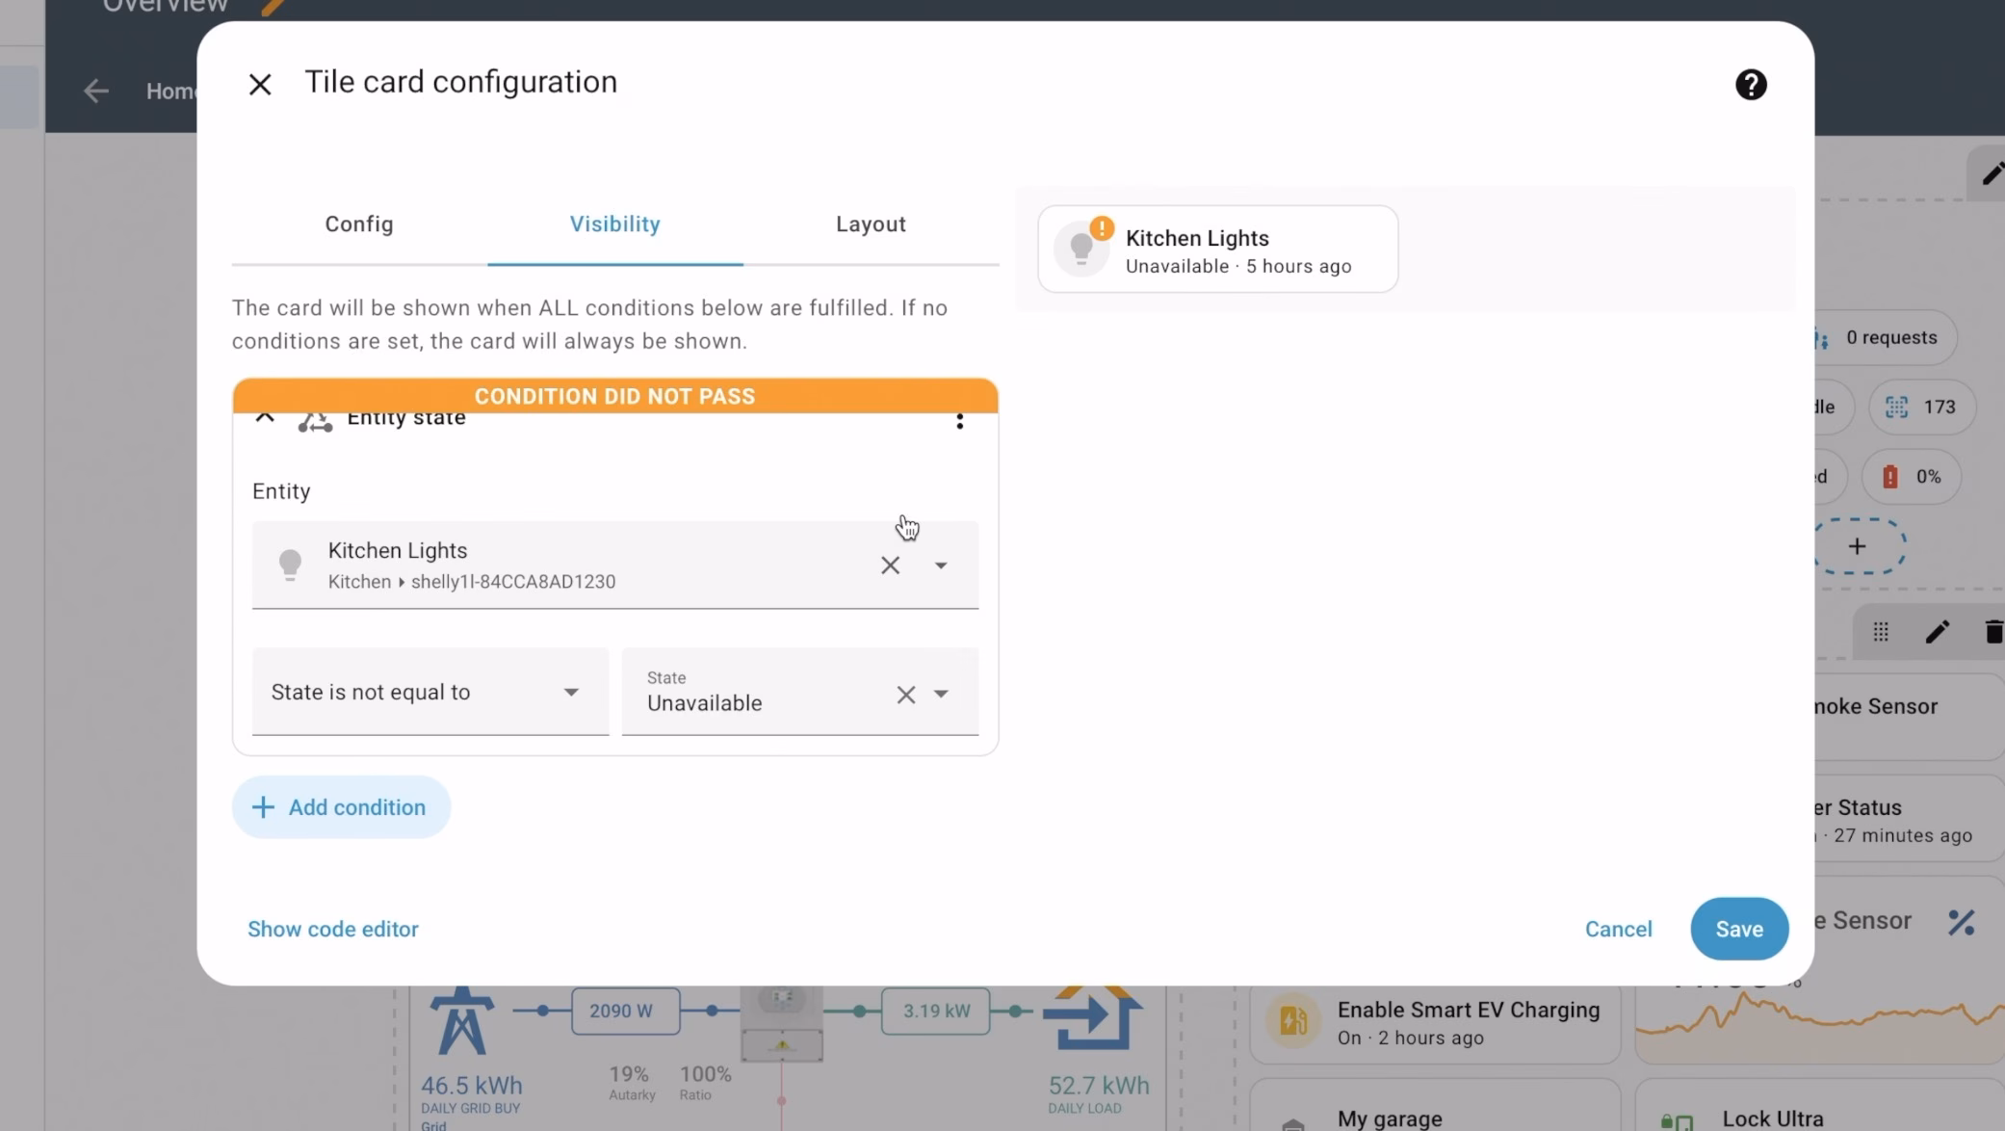Open the Entity state three-dot menu
The width and height of the screenshot is (2005, 1131).
coord(959,421)
